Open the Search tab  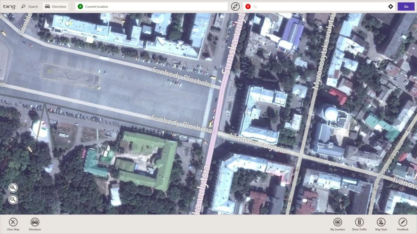click(30, 7)
